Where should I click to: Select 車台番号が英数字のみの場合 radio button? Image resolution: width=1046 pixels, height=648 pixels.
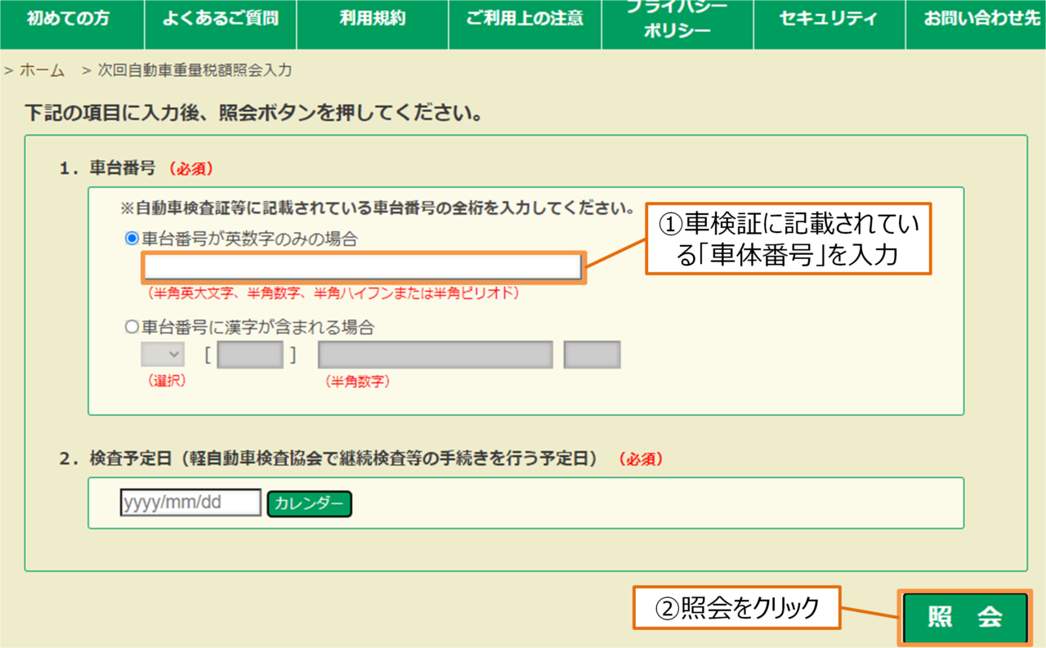tap(132, 239)
